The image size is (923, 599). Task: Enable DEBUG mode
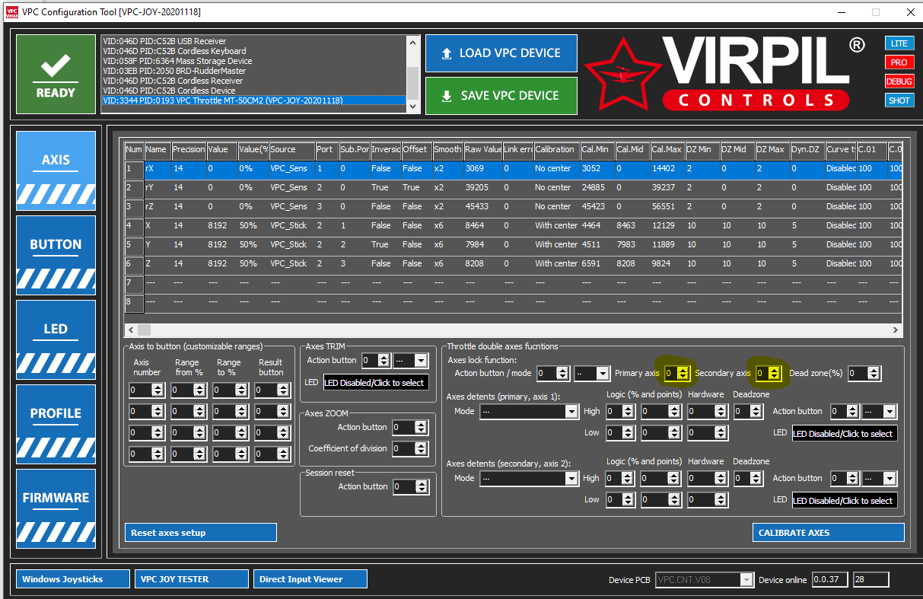pos(899,81)
